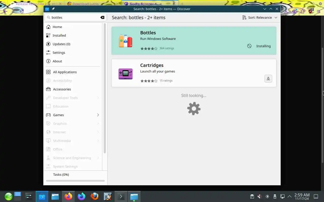This screenshot has height=202, width=324.
Task: Click the All Applications grid icon
Action: click(x=48, y=72)
